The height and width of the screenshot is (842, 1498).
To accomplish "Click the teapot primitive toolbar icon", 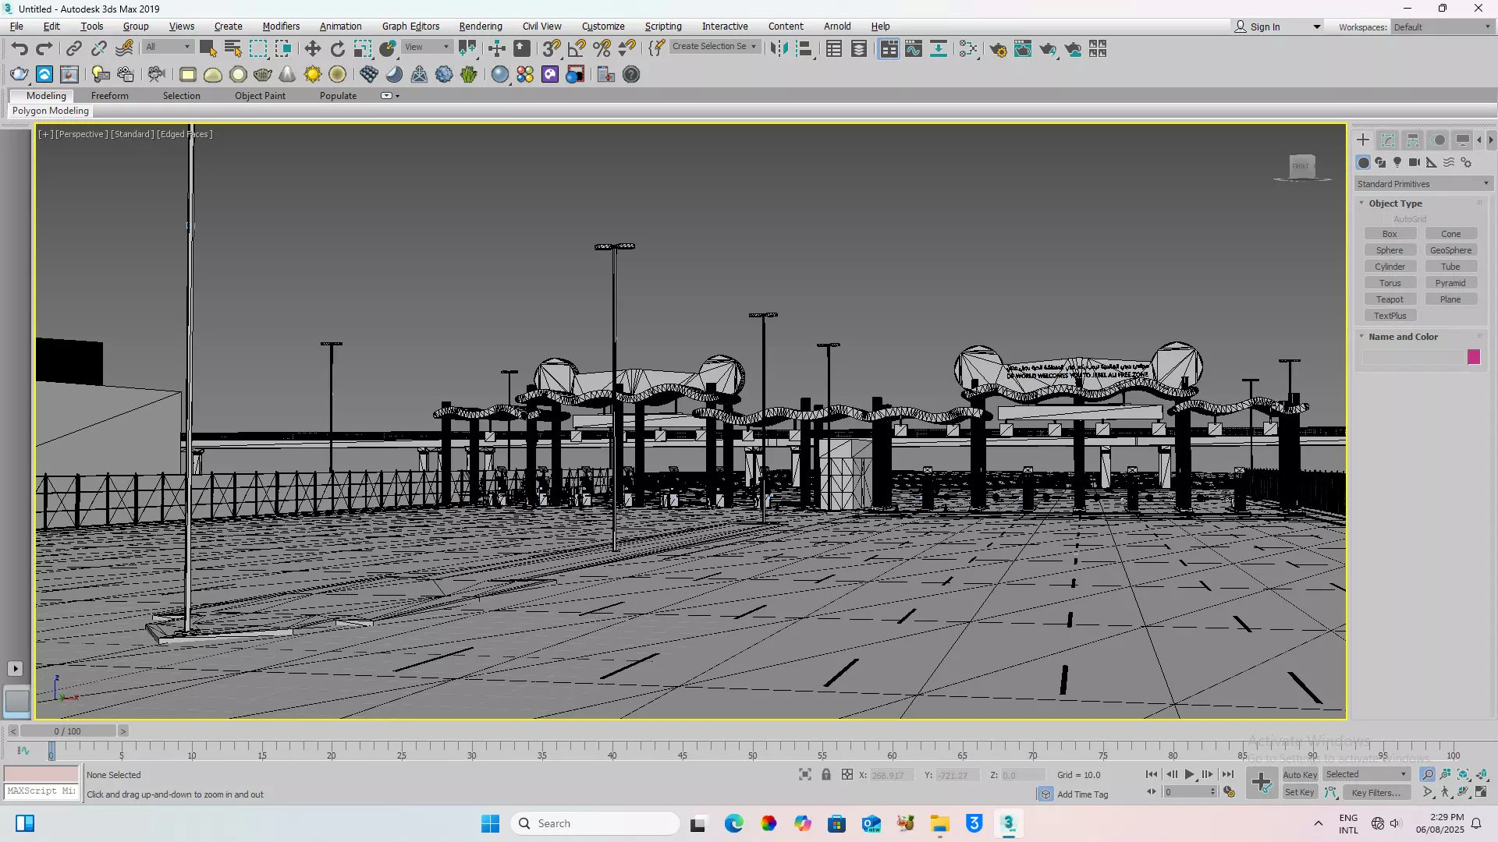I will click(262, 74).
